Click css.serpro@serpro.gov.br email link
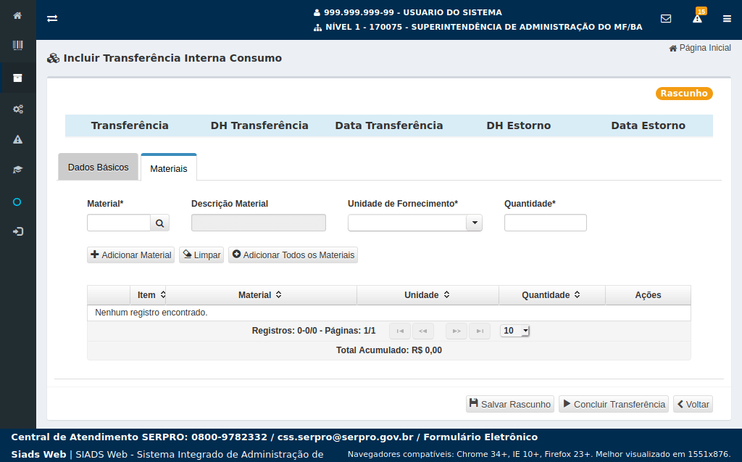The width and height of the screenshot is (742, 462). point(346,437)
